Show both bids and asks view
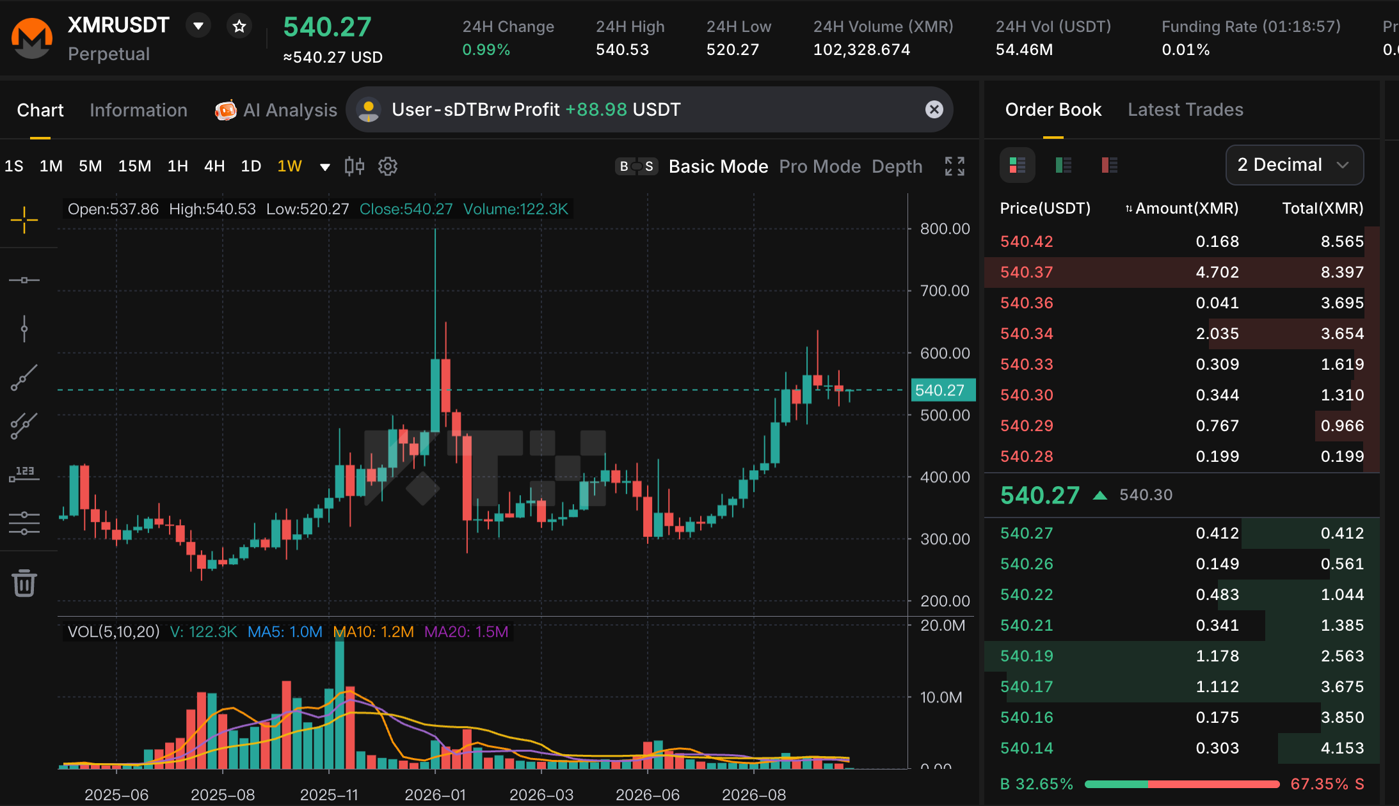 1018,165
